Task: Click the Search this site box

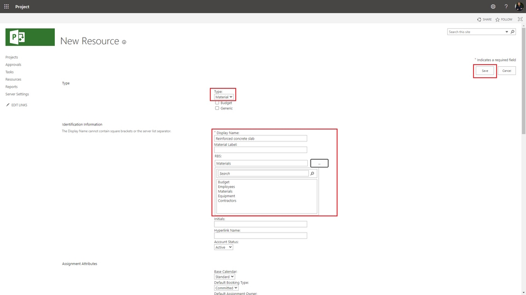Action: pyautogui.click(x=476, y=32)
